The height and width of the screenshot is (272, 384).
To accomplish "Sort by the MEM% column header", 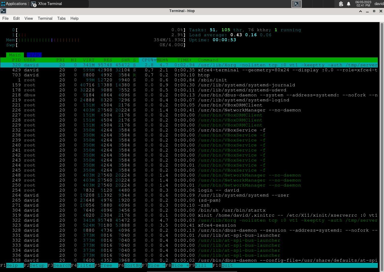I will coord(163,60).
